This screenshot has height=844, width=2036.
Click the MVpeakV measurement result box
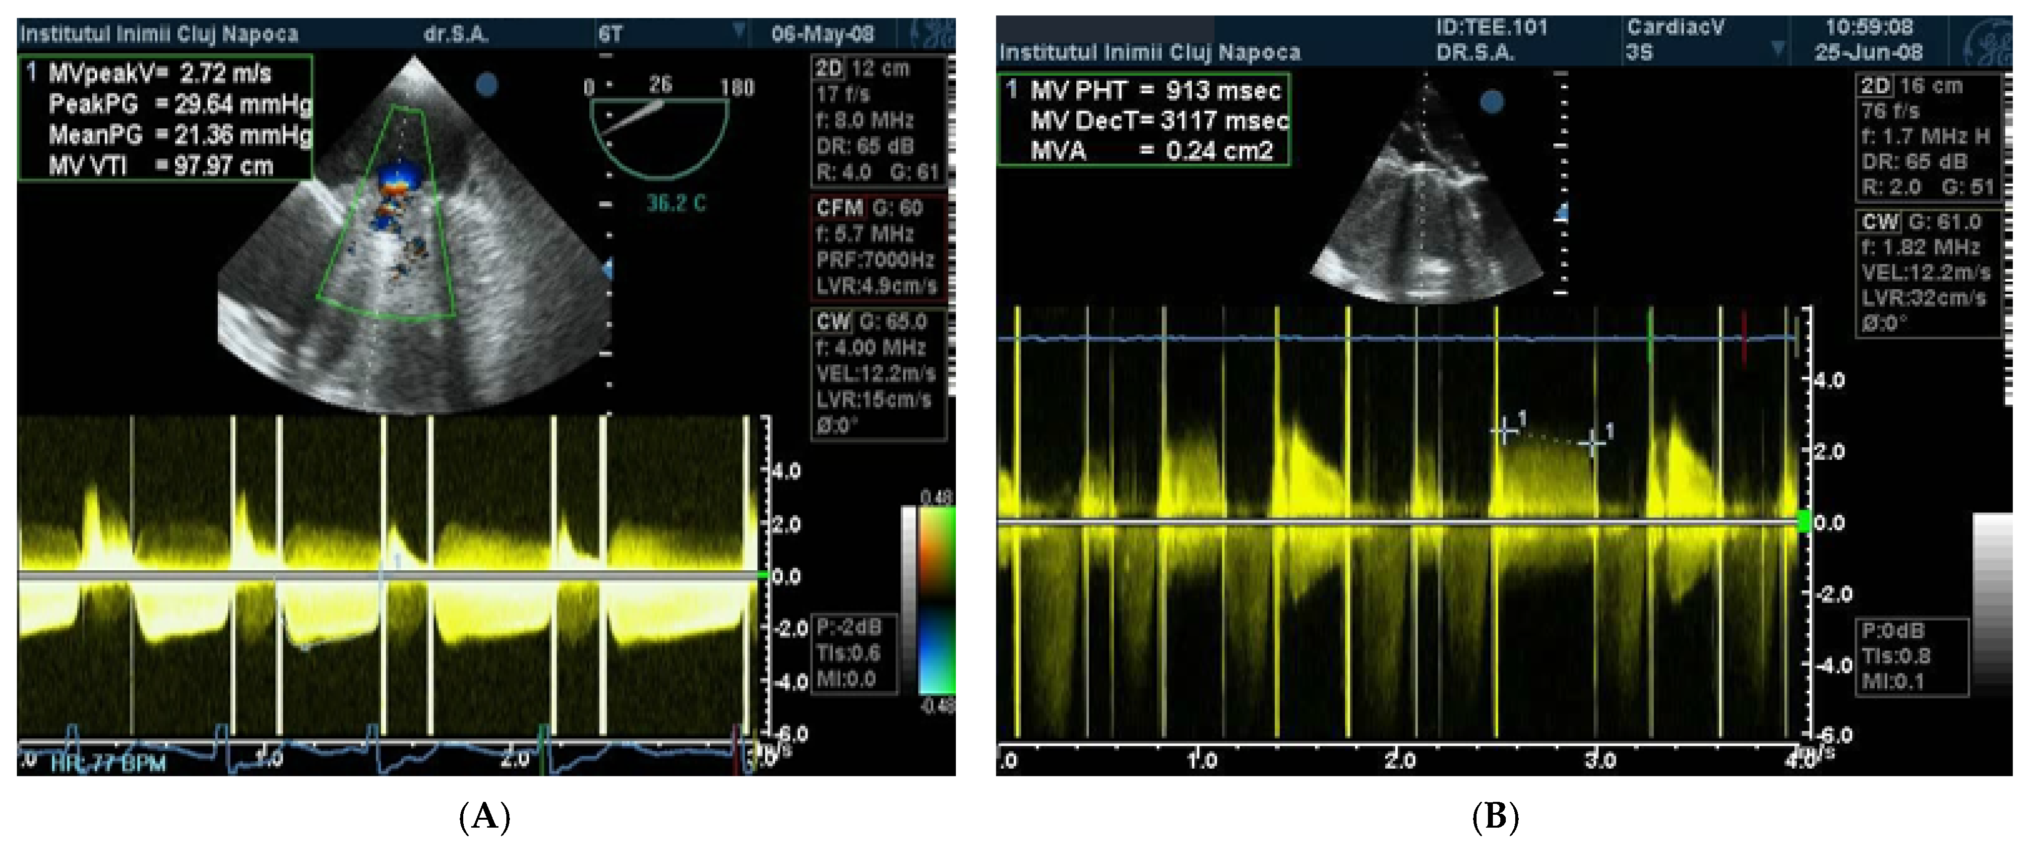165,119
